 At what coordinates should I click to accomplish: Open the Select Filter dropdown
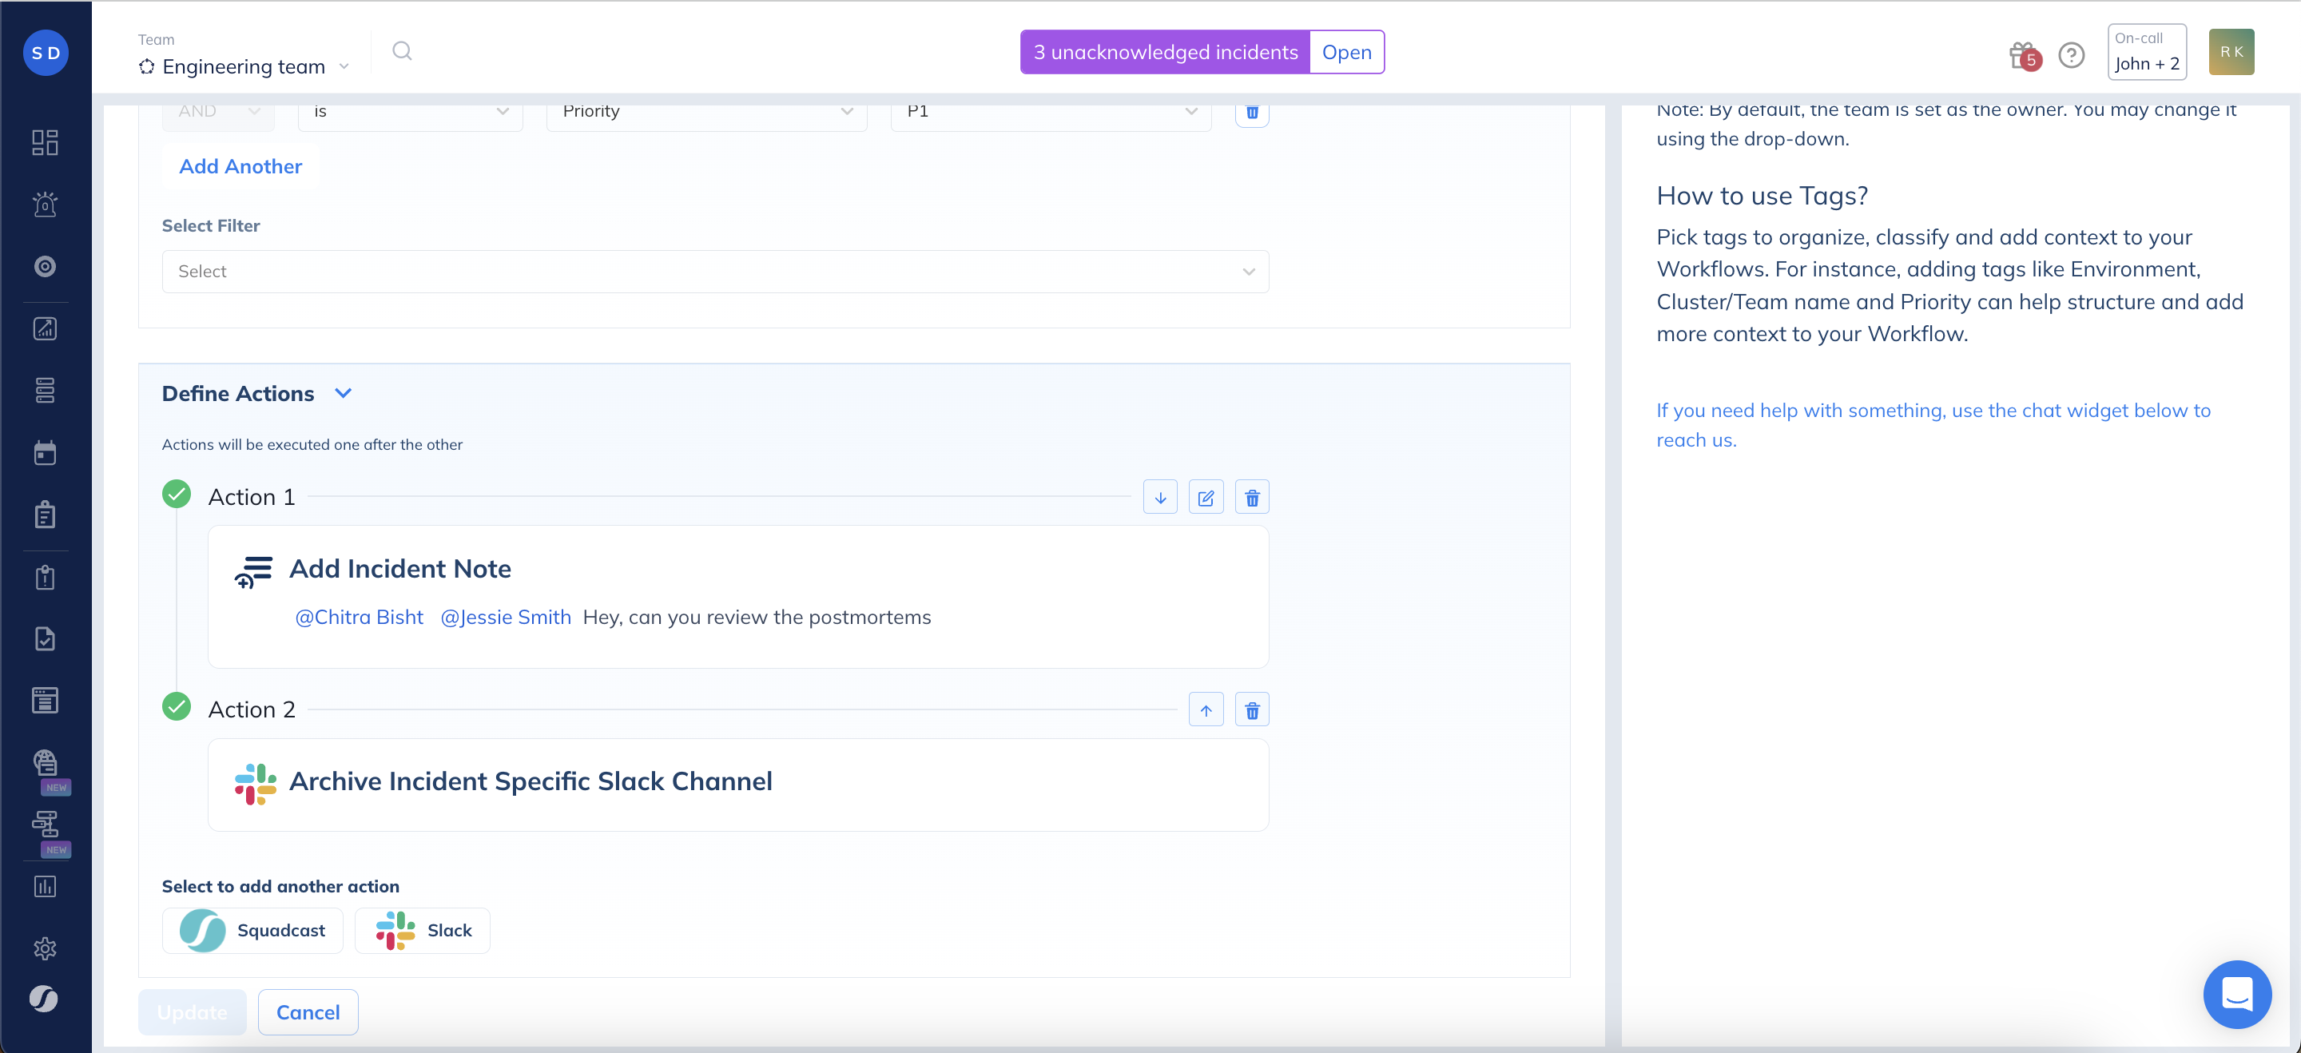pyautogui.click(x=714, y=272)
